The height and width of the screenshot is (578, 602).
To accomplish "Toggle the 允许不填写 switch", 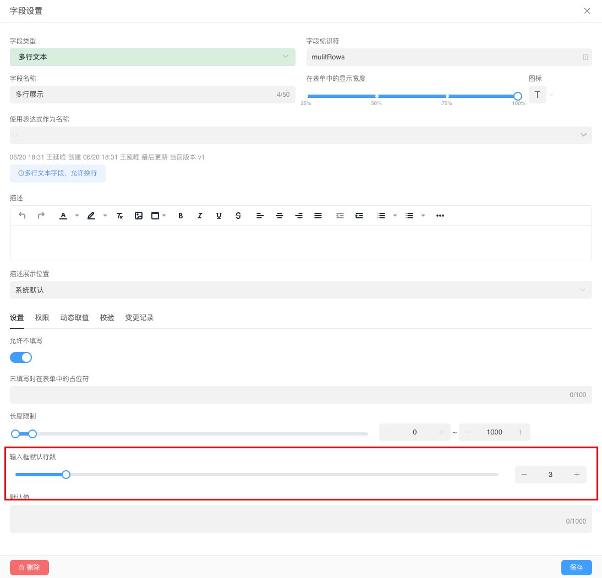I will pos(21,357).
